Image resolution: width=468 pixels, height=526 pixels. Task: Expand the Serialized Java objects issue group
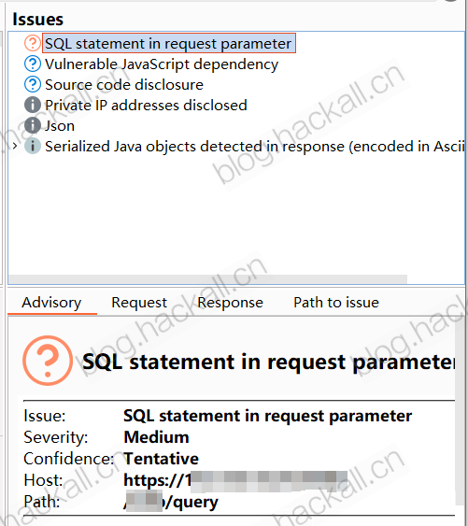click(15, 146)
